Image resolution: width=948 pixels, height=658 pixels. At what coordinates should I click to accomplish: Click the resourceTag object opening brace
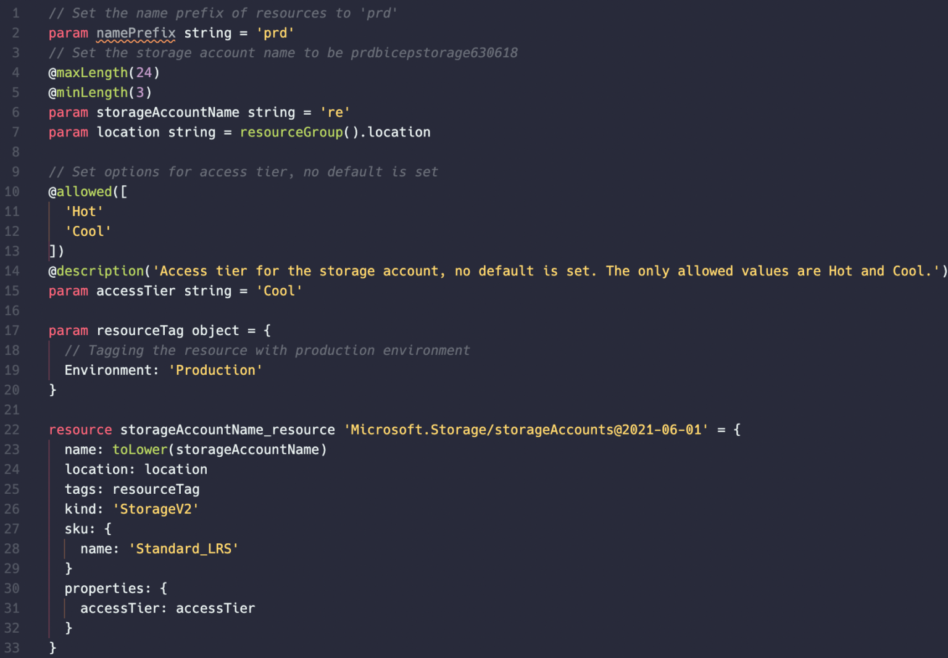(x=267, y=331)
